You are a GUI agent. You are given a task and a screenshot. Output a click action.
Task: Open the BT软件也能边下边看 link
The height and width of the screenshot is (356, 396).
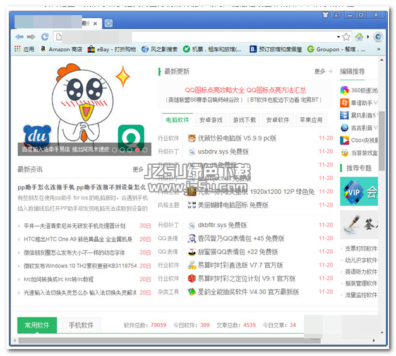284,100
